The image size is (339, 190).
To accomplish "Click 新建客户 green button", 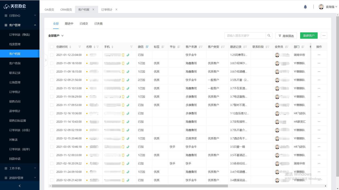I will [x=309, y=36].
